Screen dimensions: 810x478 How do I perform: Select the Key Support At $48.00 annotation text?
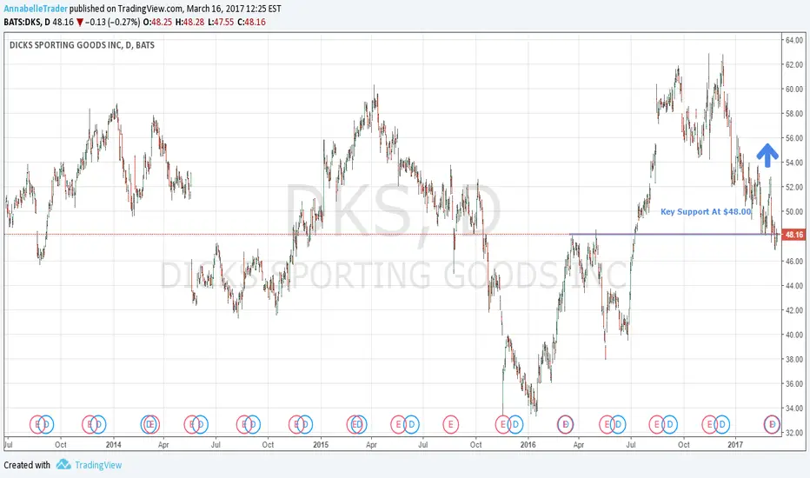pos(706,211)
